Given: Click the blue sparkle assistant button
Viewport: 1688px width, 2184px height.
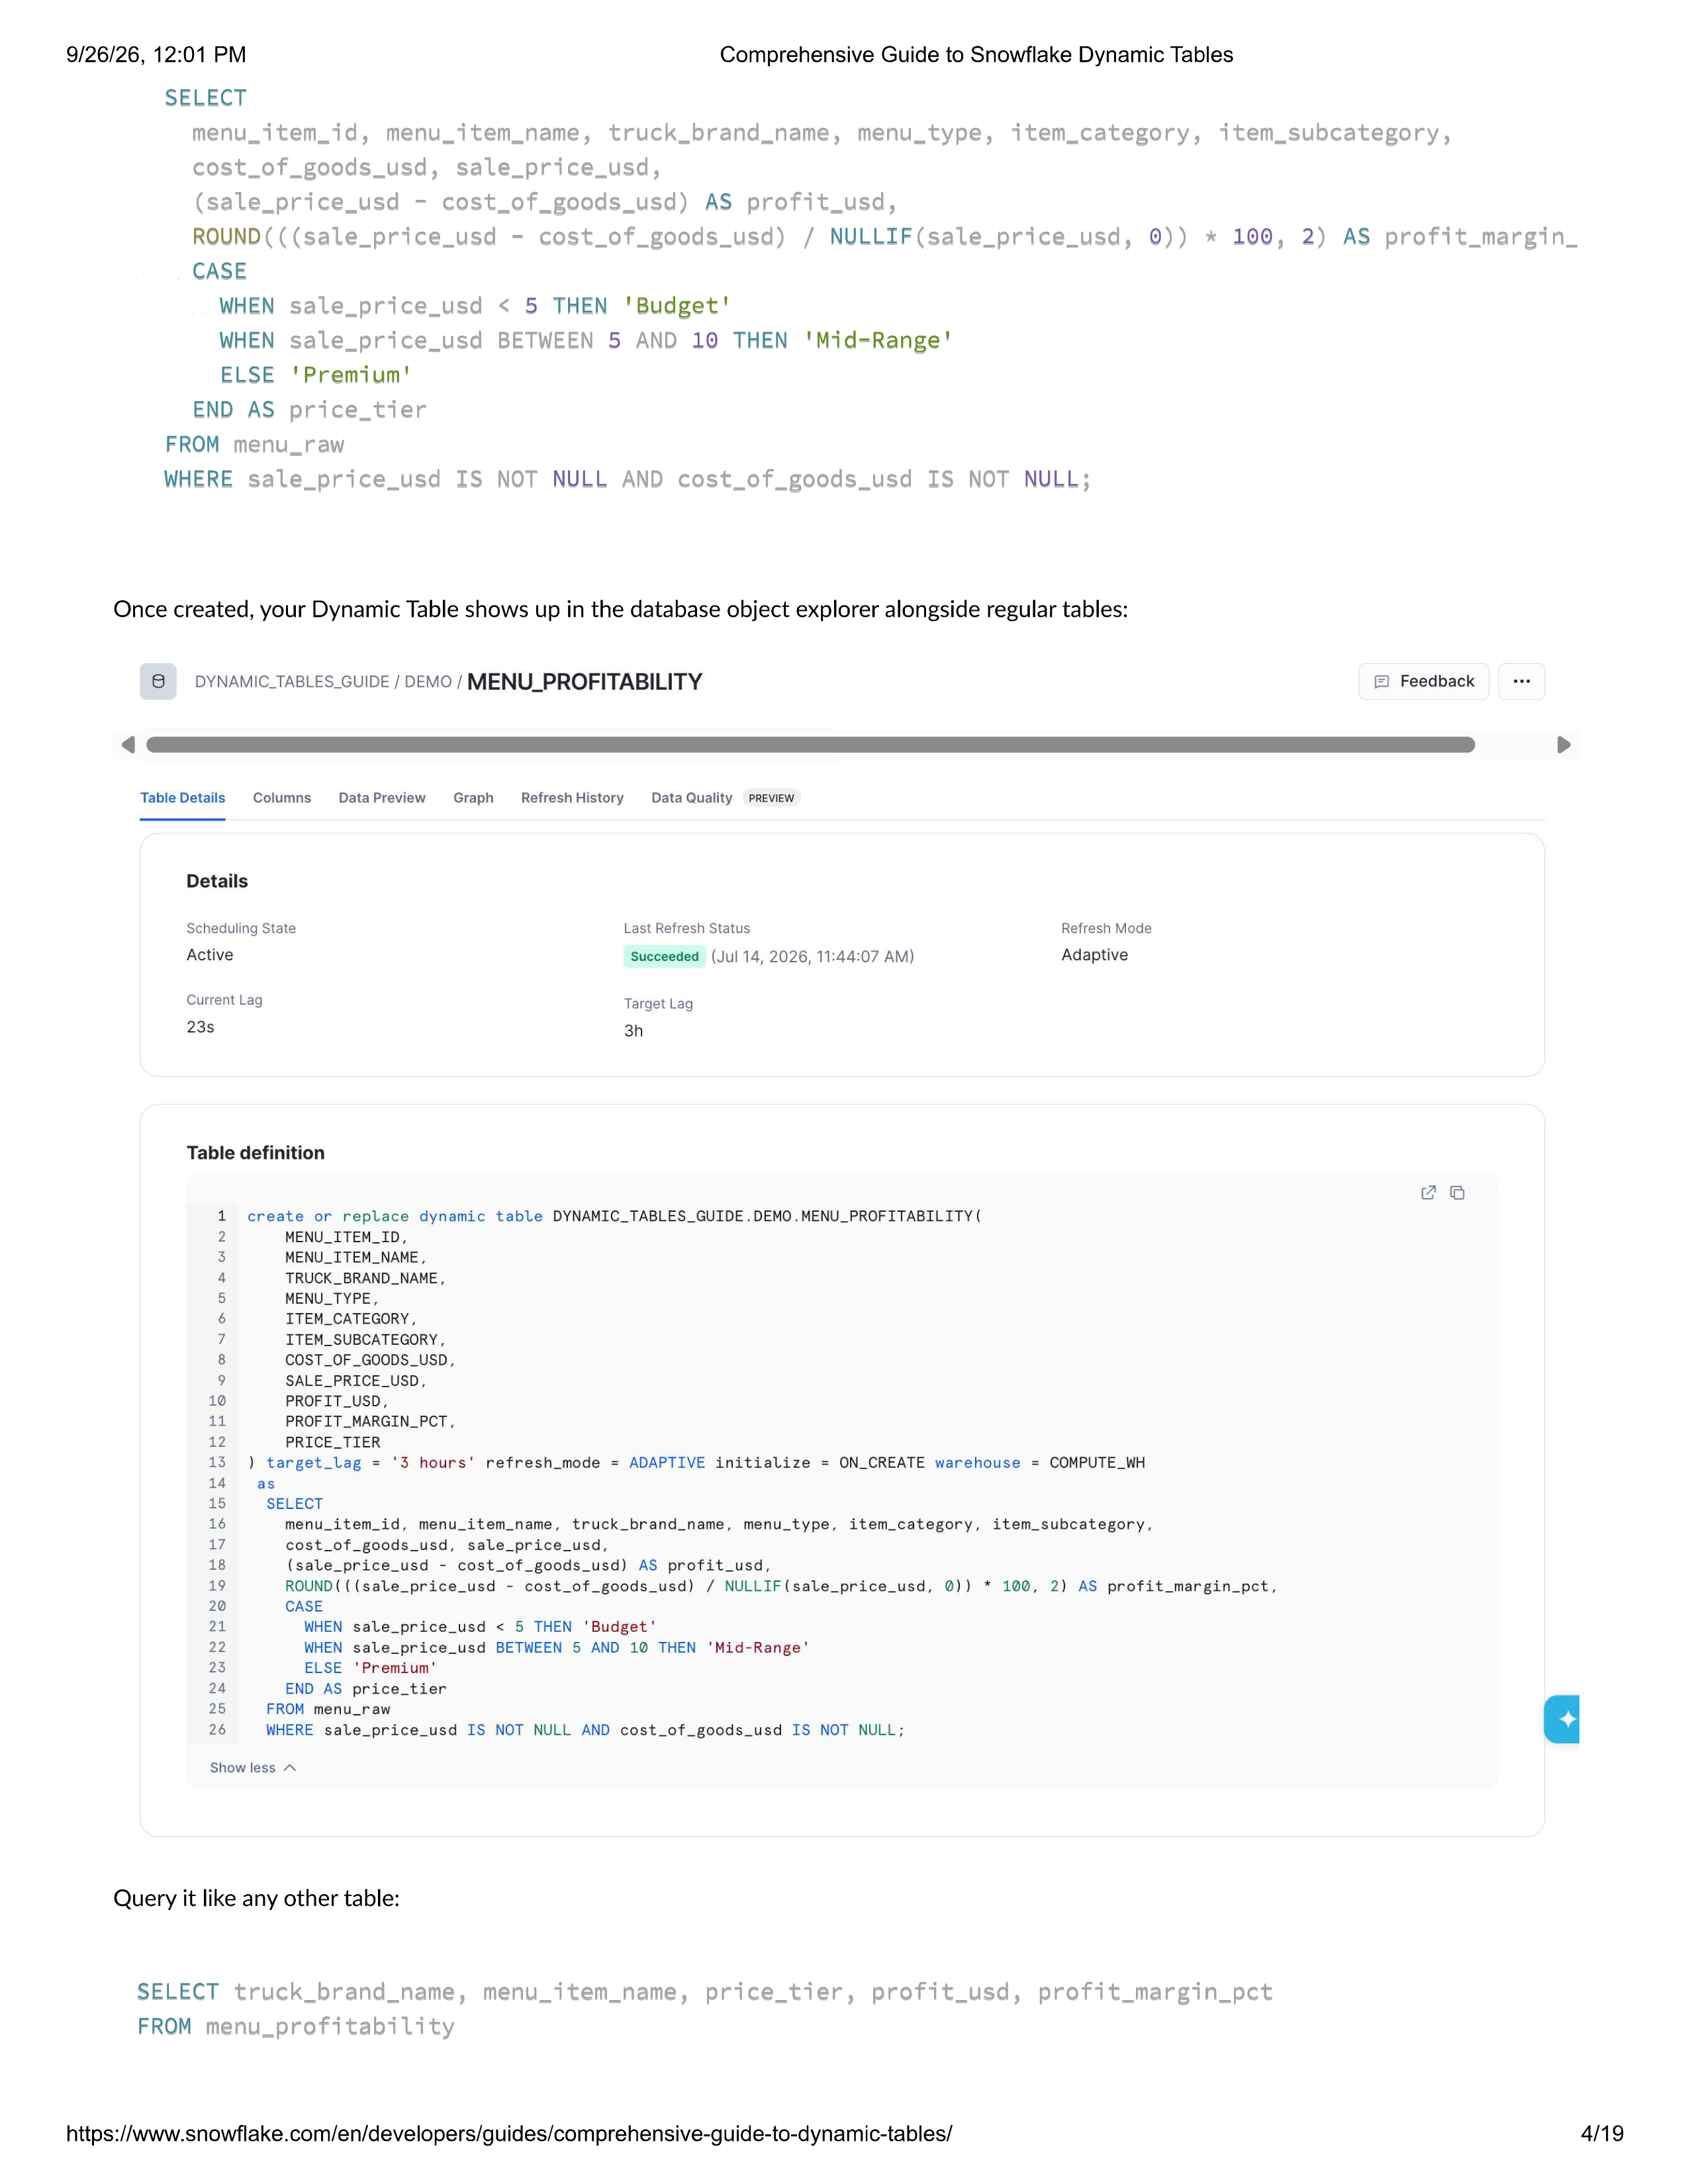Looking at the screenshot, I should [x=1563, y=1719].
